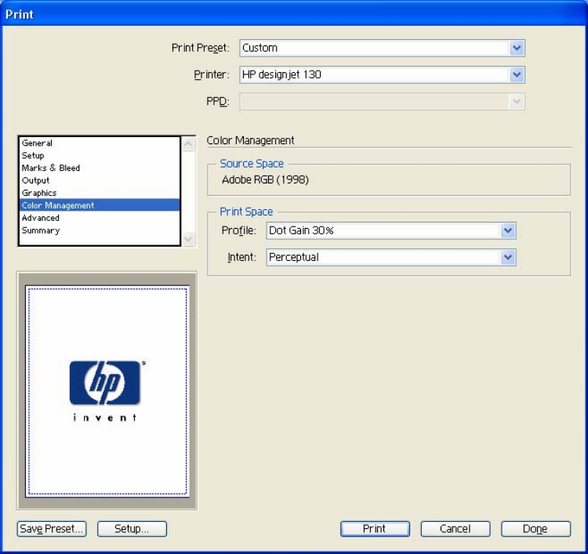Expand the Printer selection dropdown
This screenshot has width=588, height=554.
pos(516,74)
